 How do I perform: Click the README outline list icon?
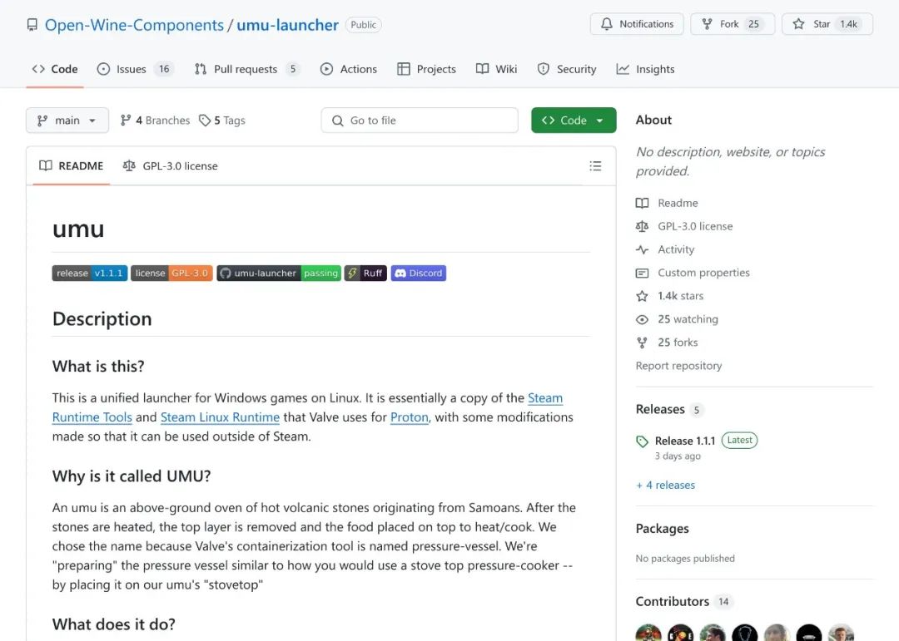tap(595, 166)
